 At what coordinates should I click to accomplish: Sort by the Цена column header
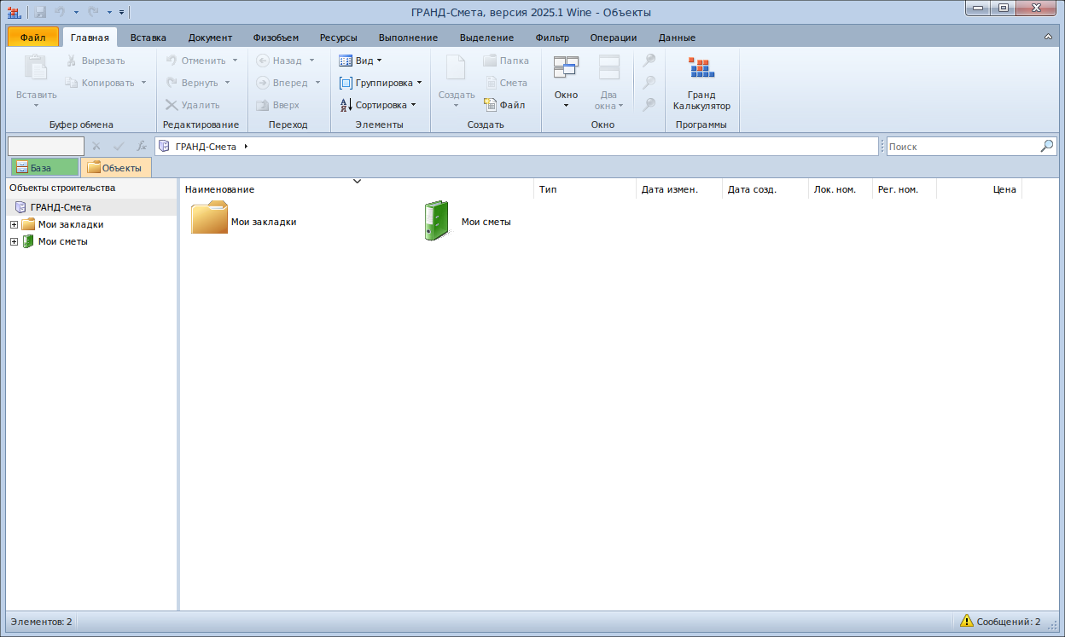pos(979,189)
